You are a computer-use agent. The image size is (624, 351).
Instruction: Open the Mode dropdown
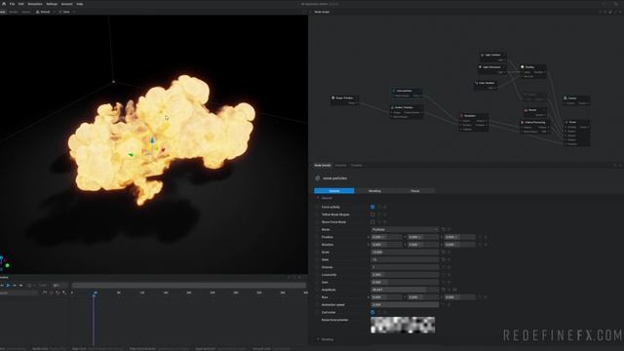coord(405,230)
